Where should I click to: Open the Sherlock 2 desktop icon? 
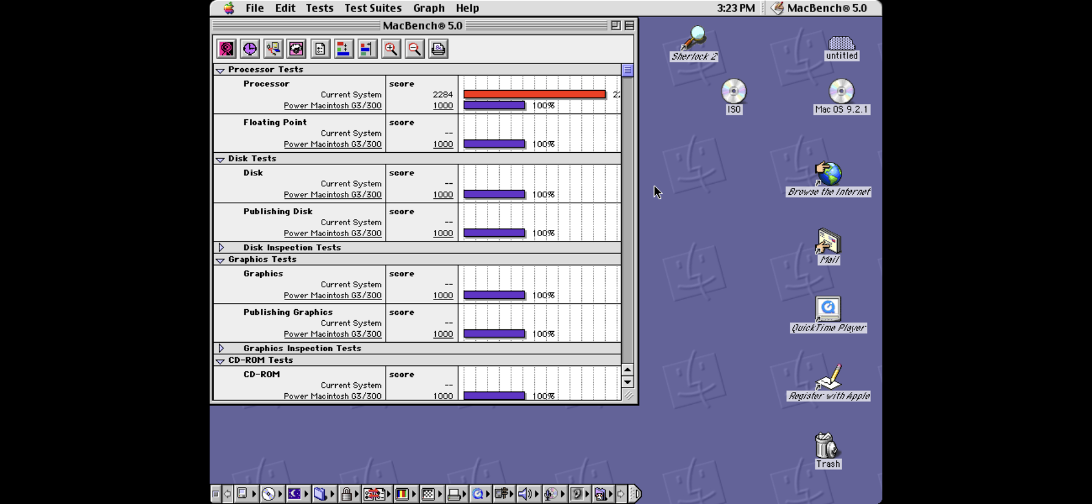pos(694,43)
